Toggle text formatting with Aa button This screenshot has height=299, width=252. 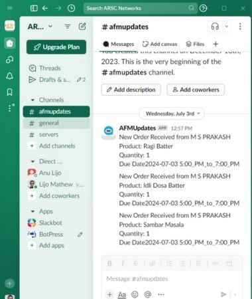(x=122, y=294)
